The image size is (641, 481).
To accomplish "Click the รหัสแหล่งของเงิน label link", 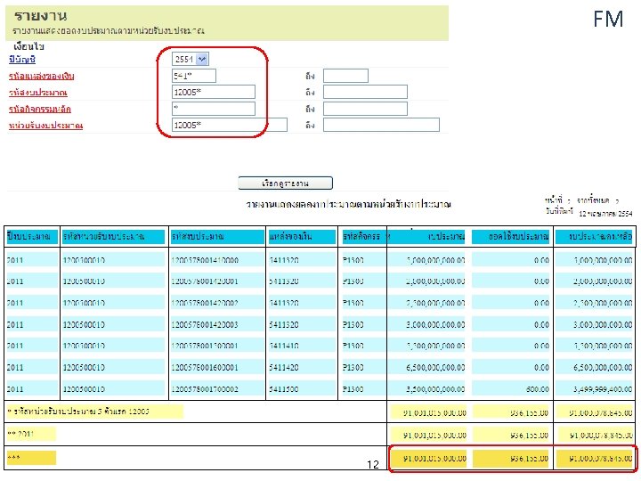I will coord(41,76).
